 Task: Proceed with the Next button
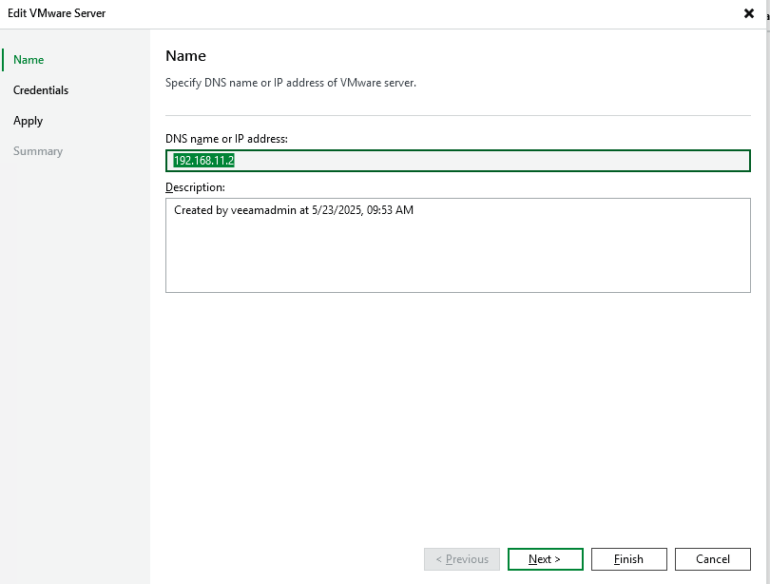click(545, 559)
